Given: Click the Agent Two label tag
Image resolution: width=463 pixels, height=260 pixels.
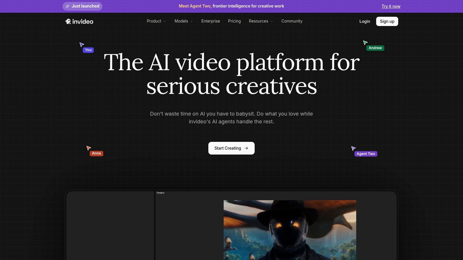Looking at the screenshot, I should coord(366,154).
